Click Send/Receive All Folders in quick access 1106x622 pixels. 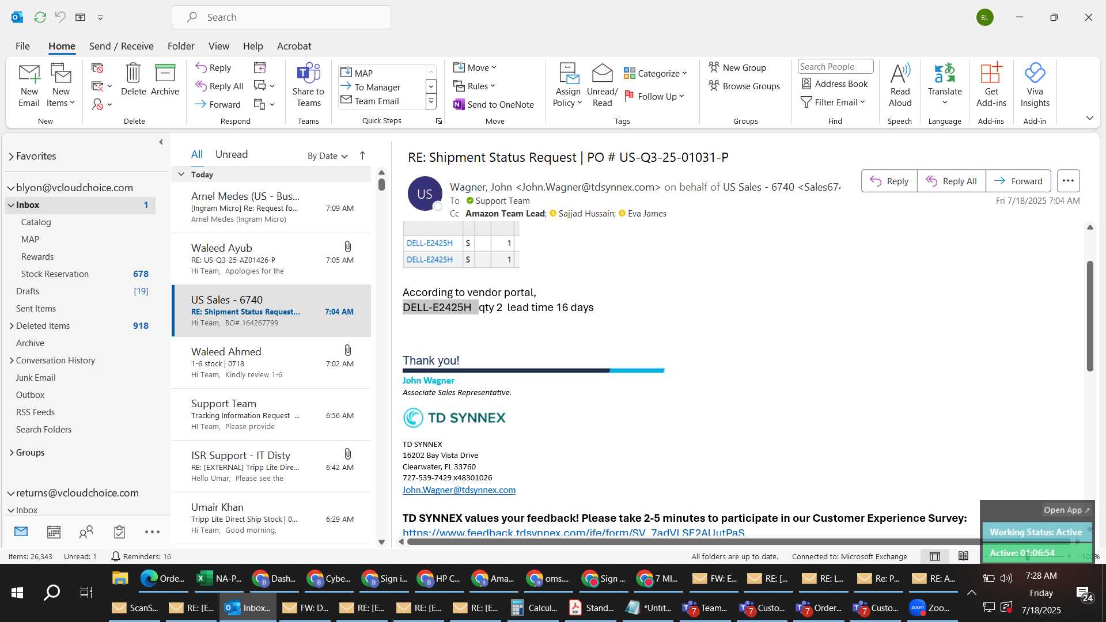pyautogui.click(x=40, y=17)
